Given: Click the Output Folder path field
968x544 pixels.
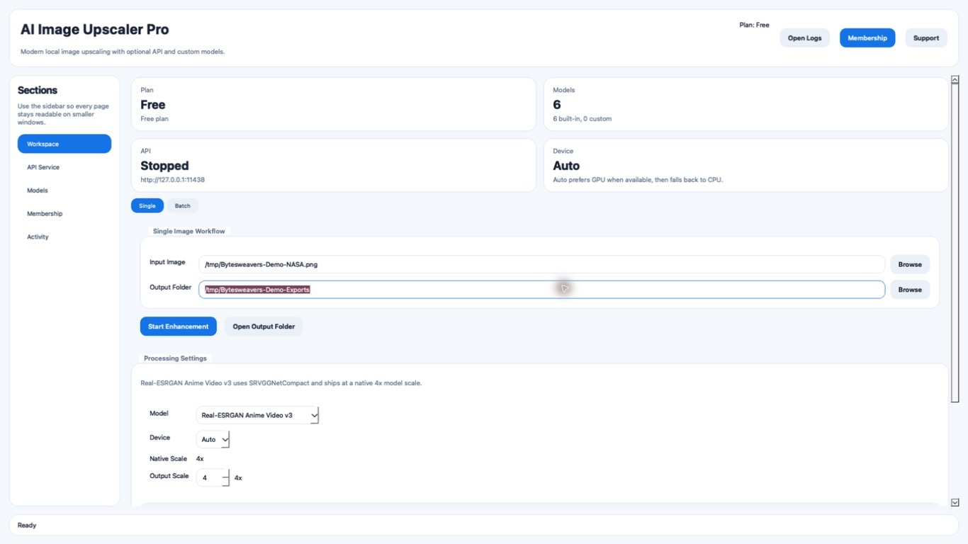Looking at the screenshot, I should pos(541,290).
